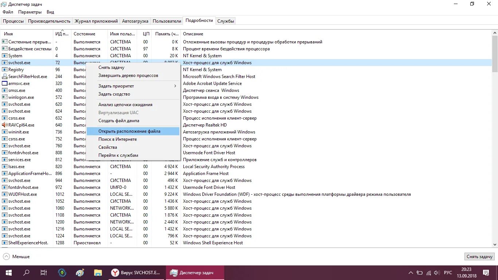Open the Параметры menu
Viewport: 498px width, 280px height.
[x=30, y=12]
